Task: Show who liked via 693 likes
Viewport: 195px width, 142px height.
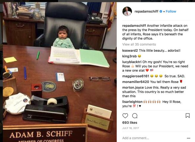Action: click(x=130, y=123)
